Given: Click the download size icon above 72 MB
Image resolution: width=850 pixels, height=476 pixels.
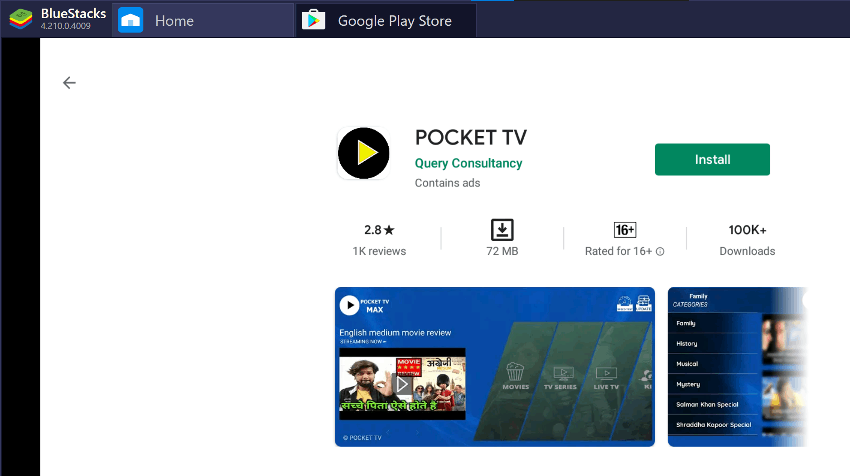Looking at the screenshot, I should (502, 230).
